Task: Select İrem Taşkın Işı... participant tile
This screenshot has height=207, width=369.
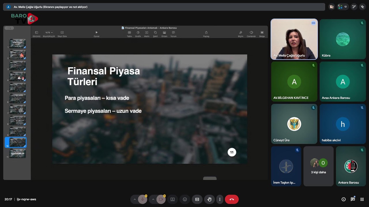Action: 286,166
